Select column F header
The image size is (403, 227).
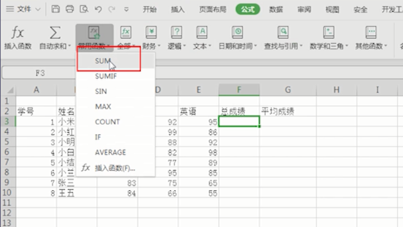[239, 90]
